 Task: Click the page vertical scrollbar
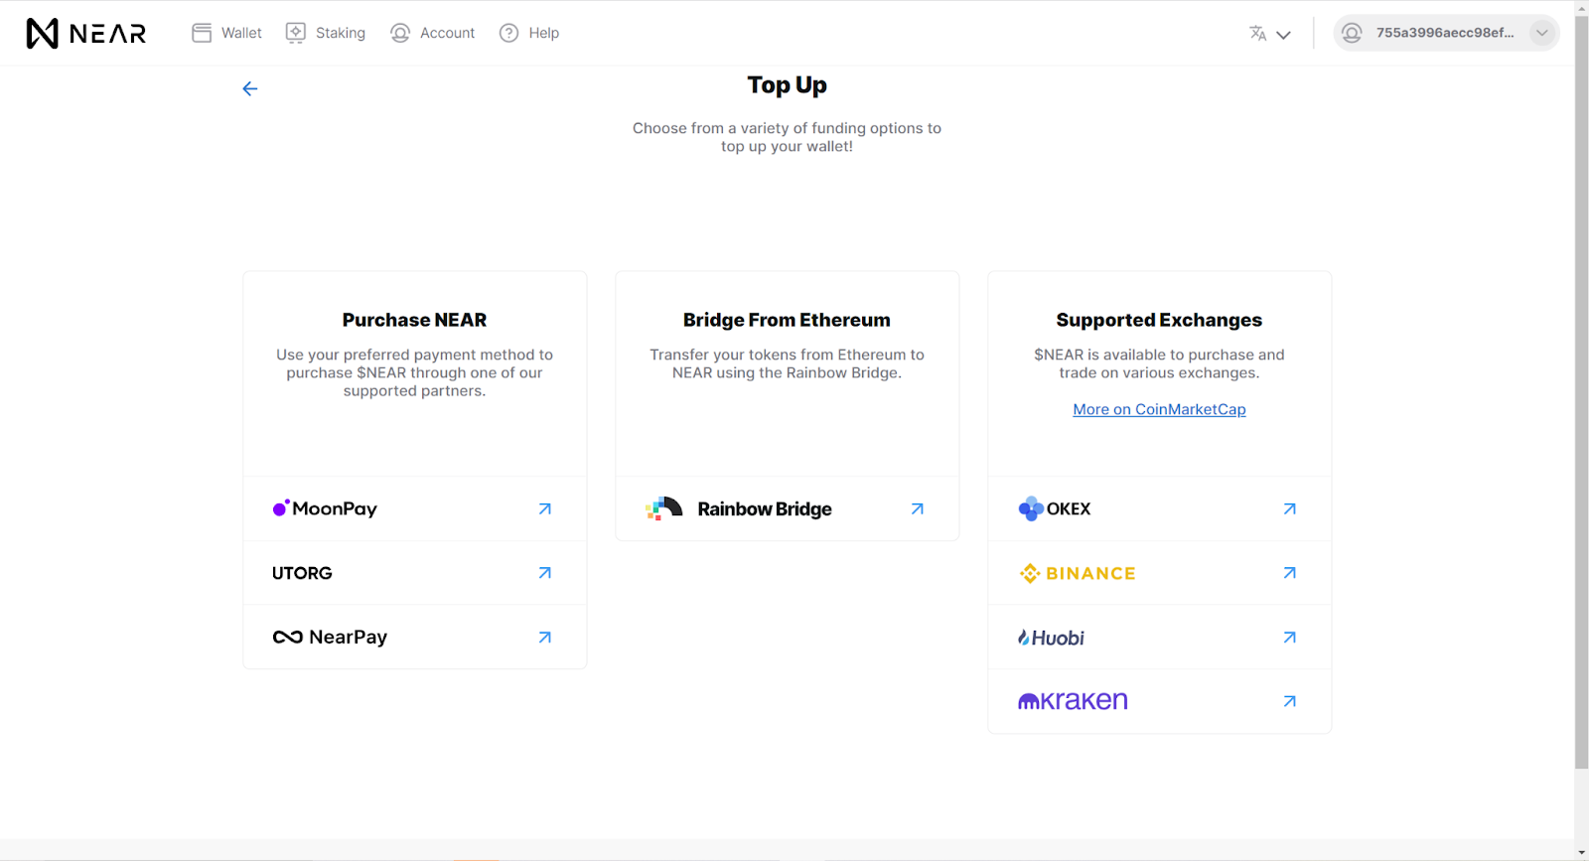1581,397
